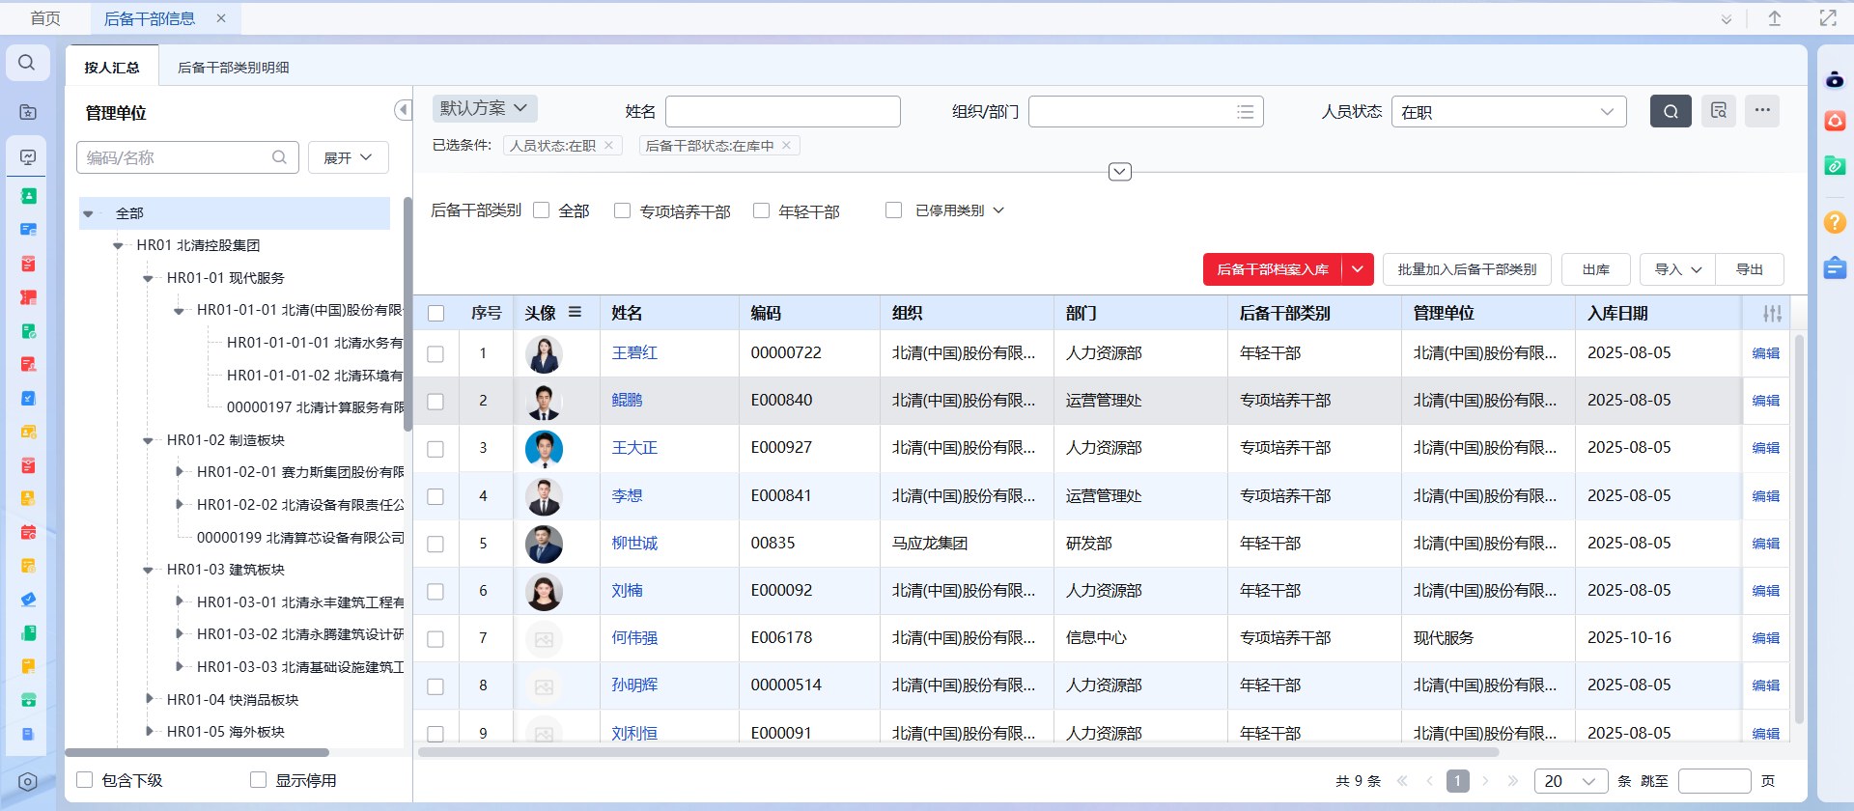Click the table's horizontal scrollbar
Viewport: 1854px width, 811px height.
coord(958,751)
